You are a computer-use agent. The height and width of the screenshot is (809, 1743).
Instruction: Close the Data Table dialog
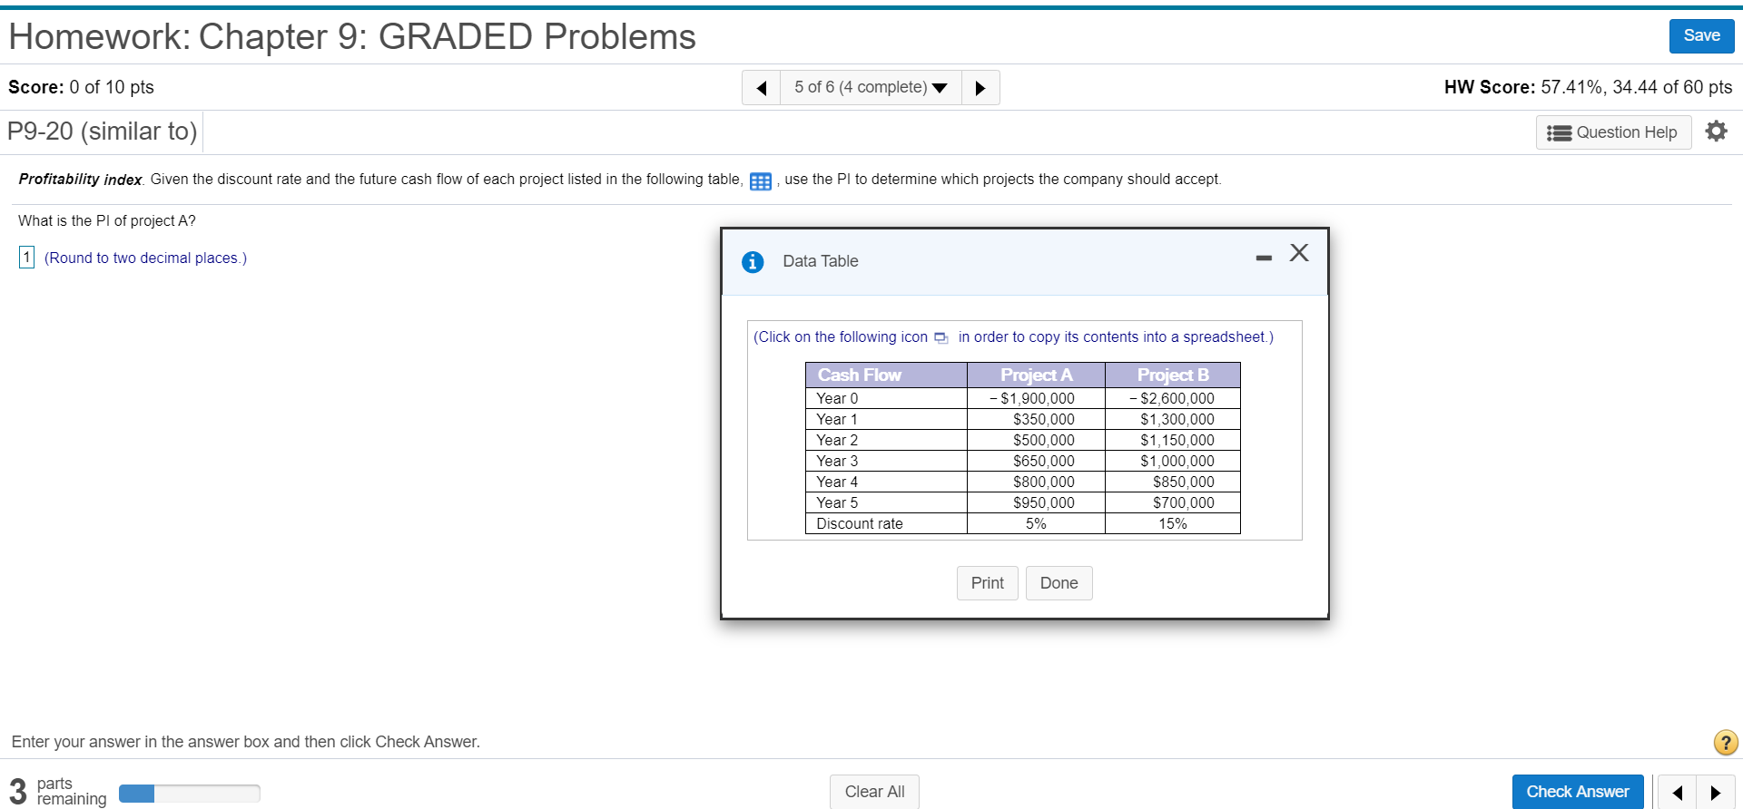(x=1299, y=253)
